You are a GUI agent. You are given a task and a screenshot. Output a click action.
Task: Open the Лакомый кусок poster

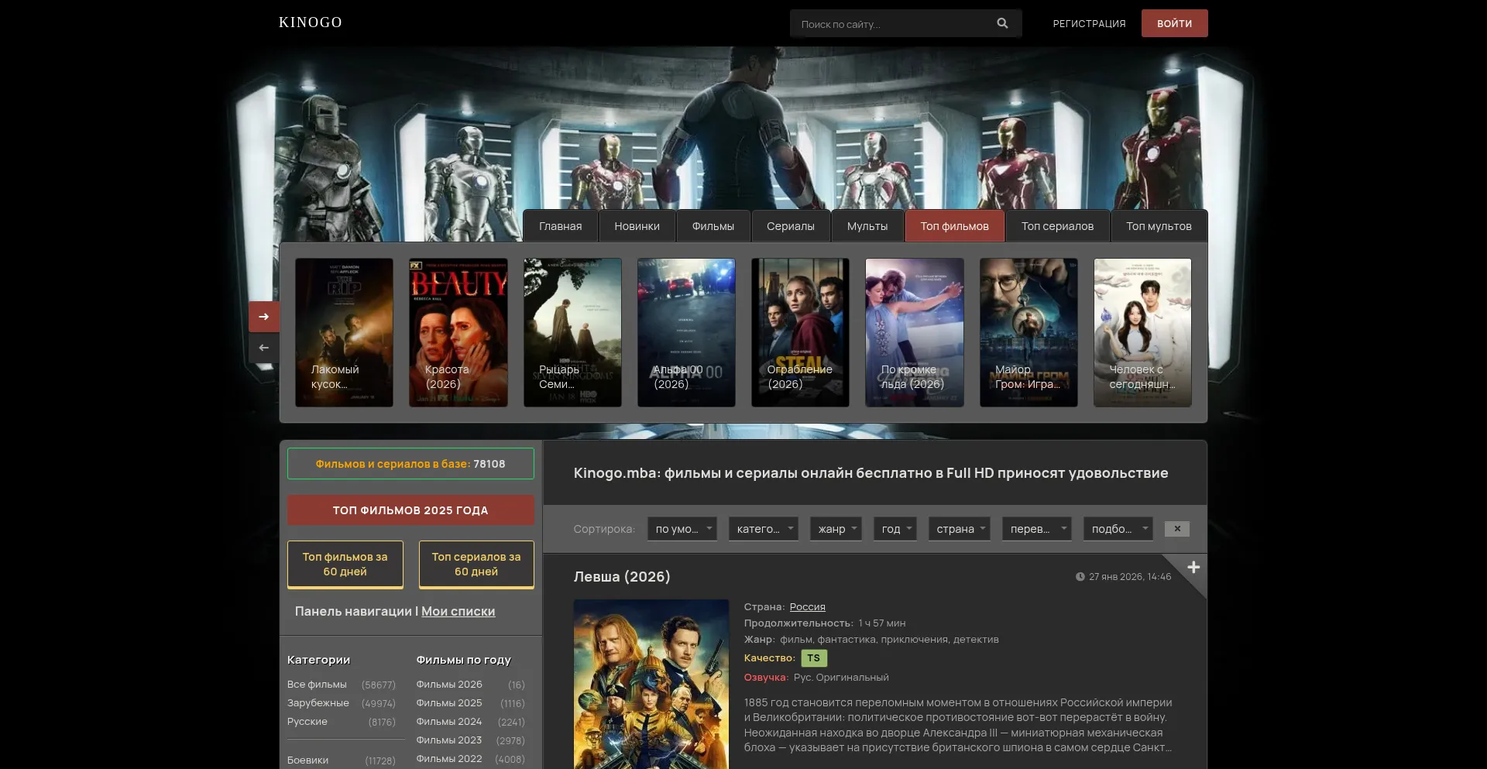click(344, 332)
